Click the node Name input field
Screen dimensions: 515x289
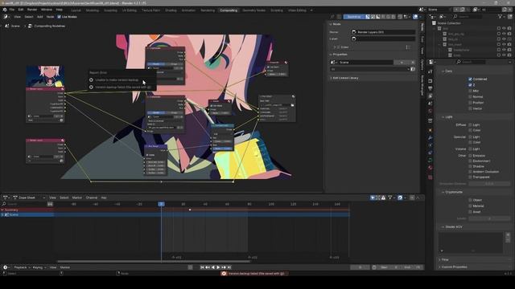[x=383, y=32]
